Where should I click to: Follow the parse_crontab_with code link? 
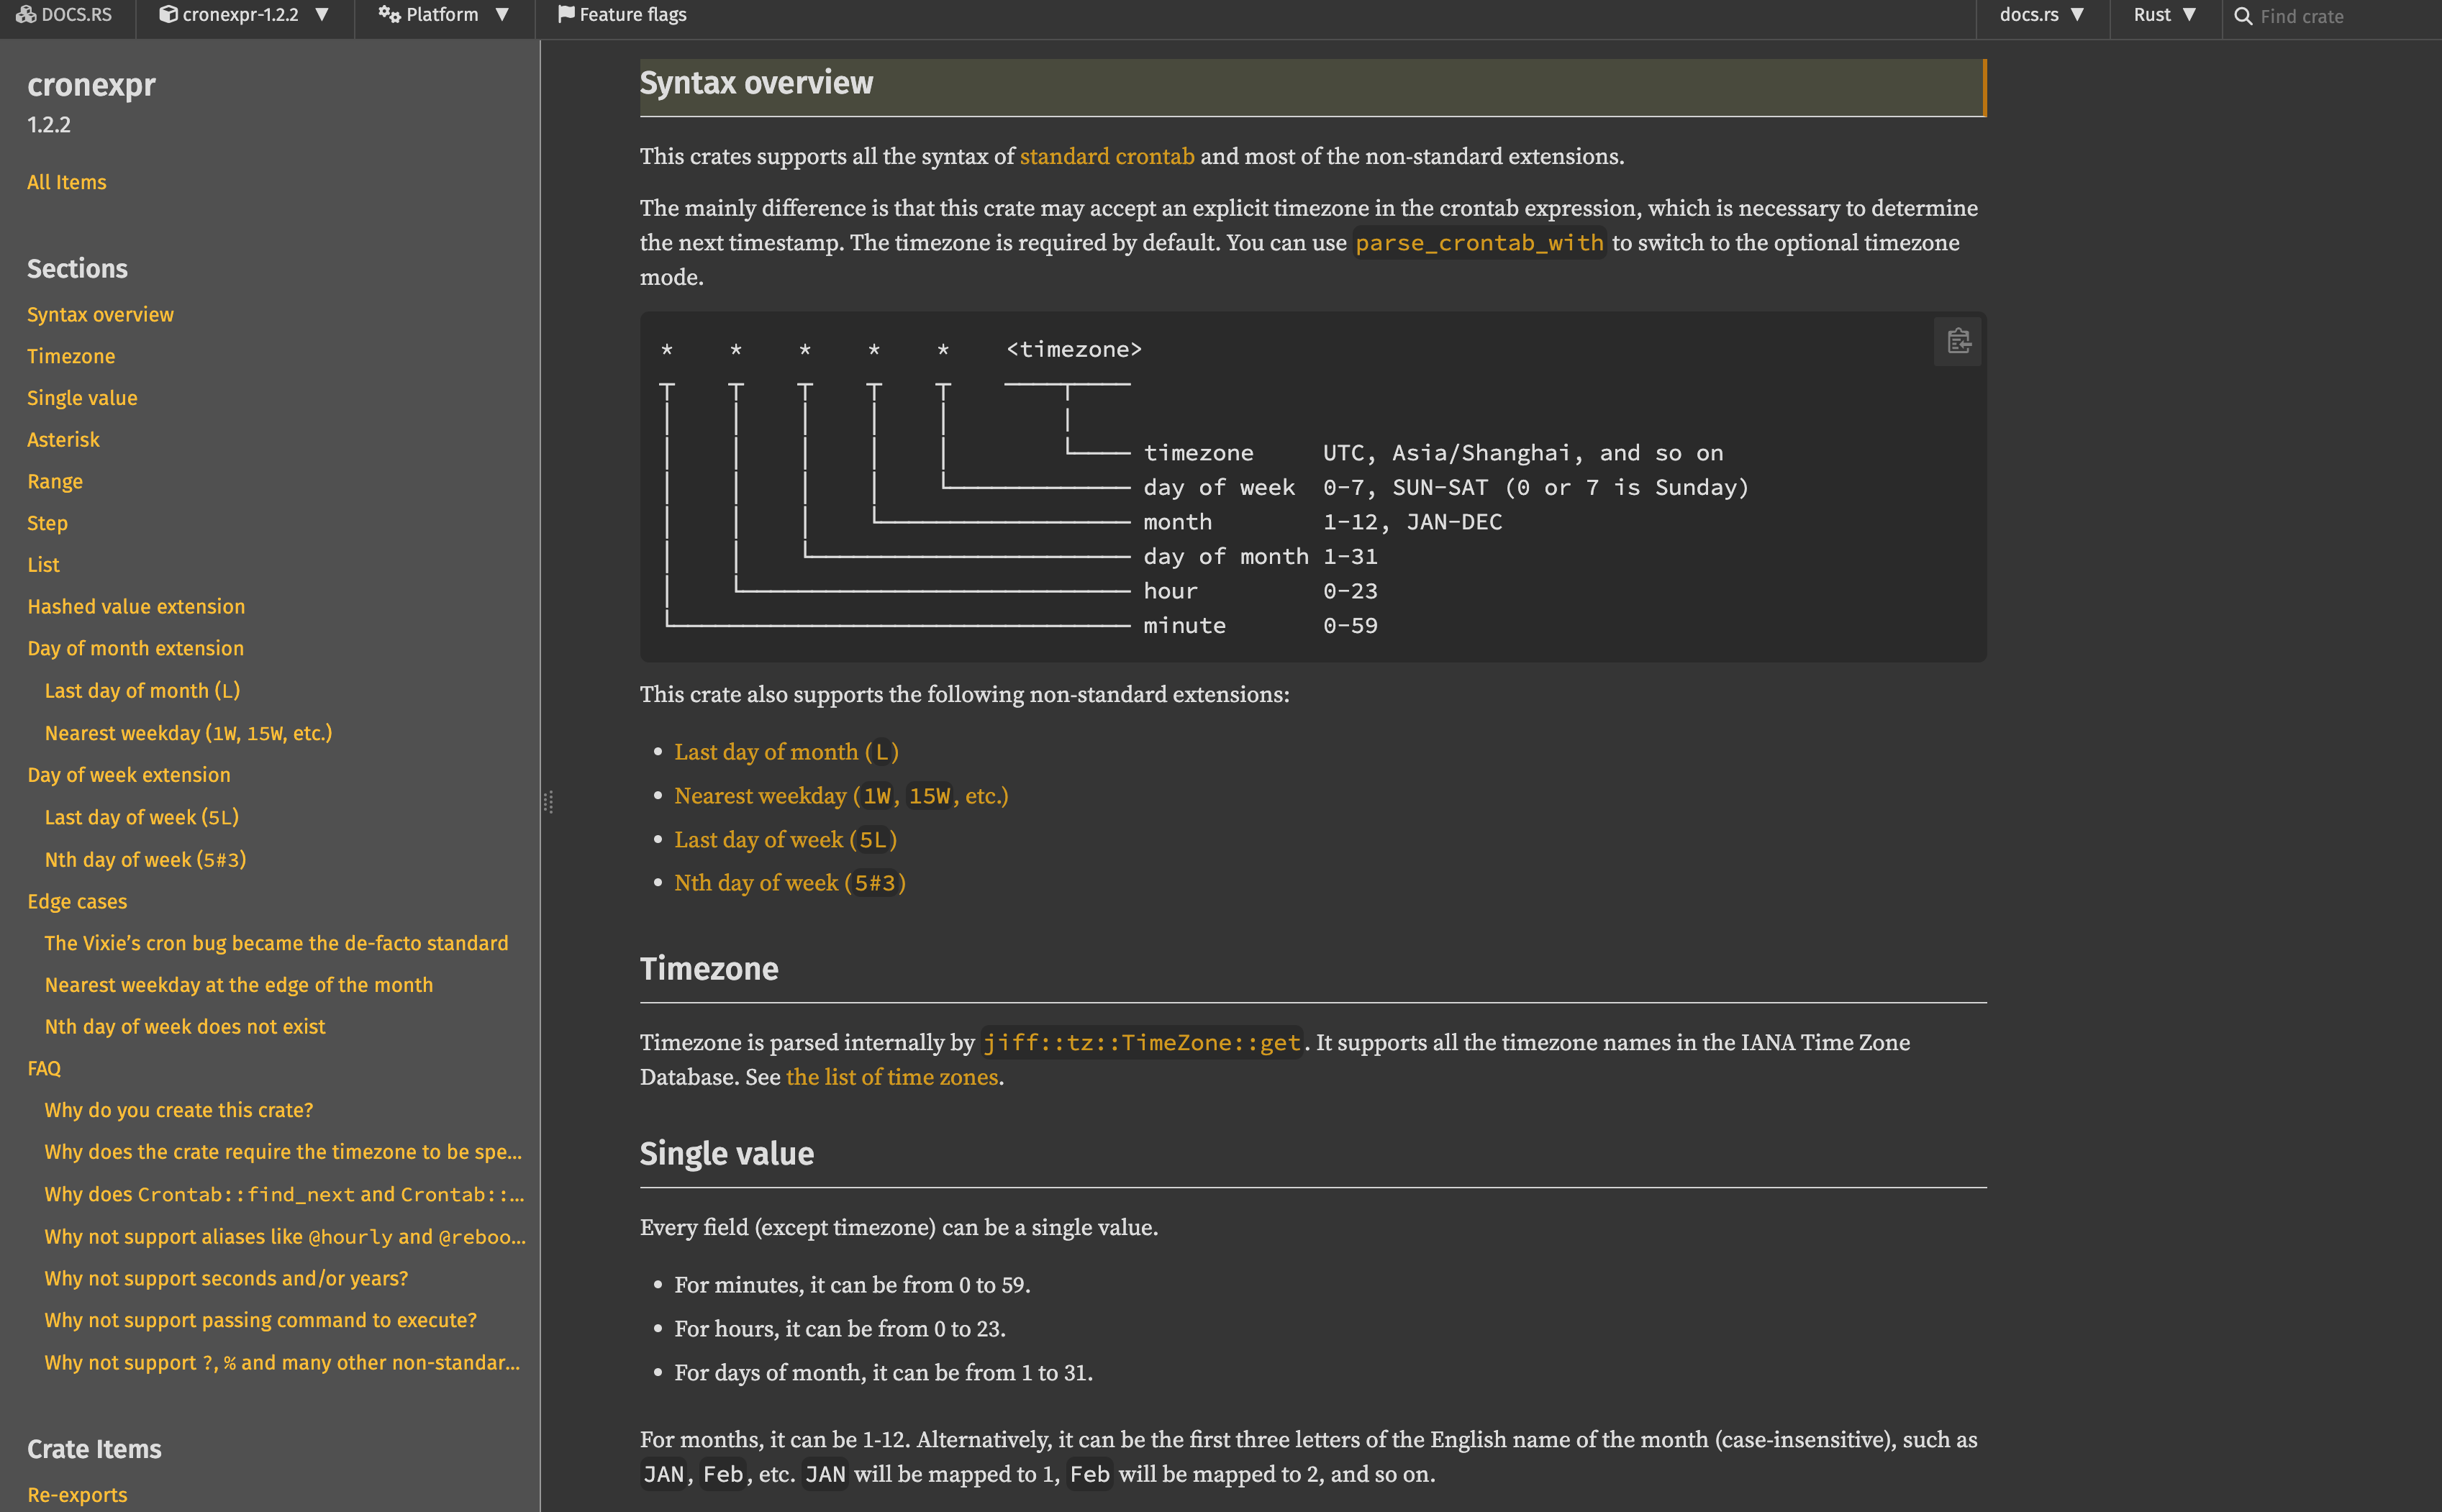pyautogui.click(x=1478, y=243)
